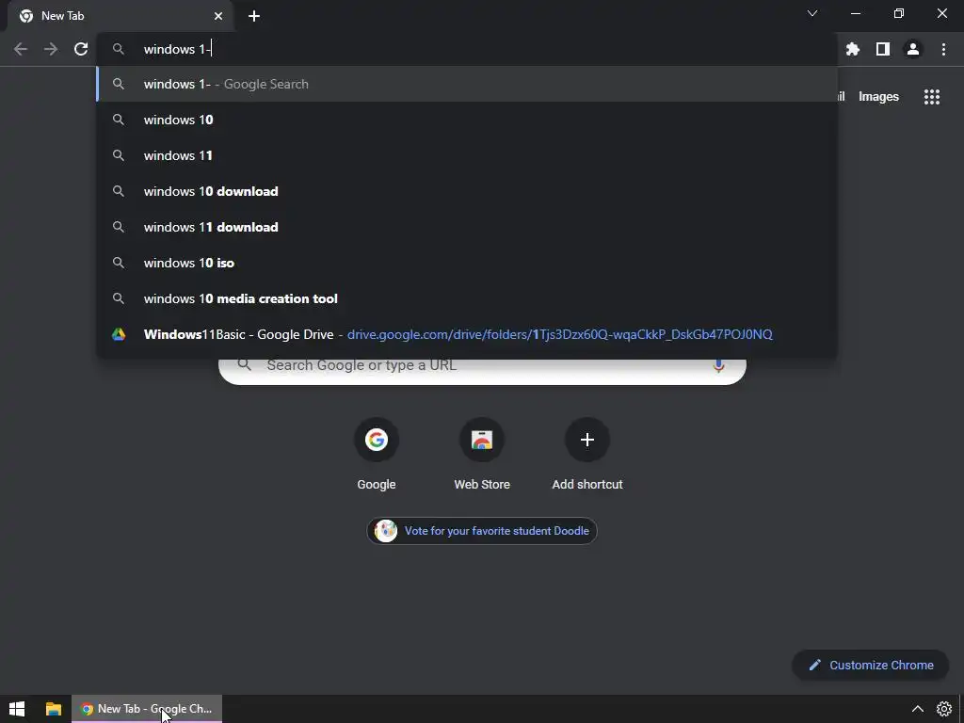The height and width of the screenshot is (723, 964).
Task: Click the pencil icon on Customize Chrome
Action: click(814, 666)
